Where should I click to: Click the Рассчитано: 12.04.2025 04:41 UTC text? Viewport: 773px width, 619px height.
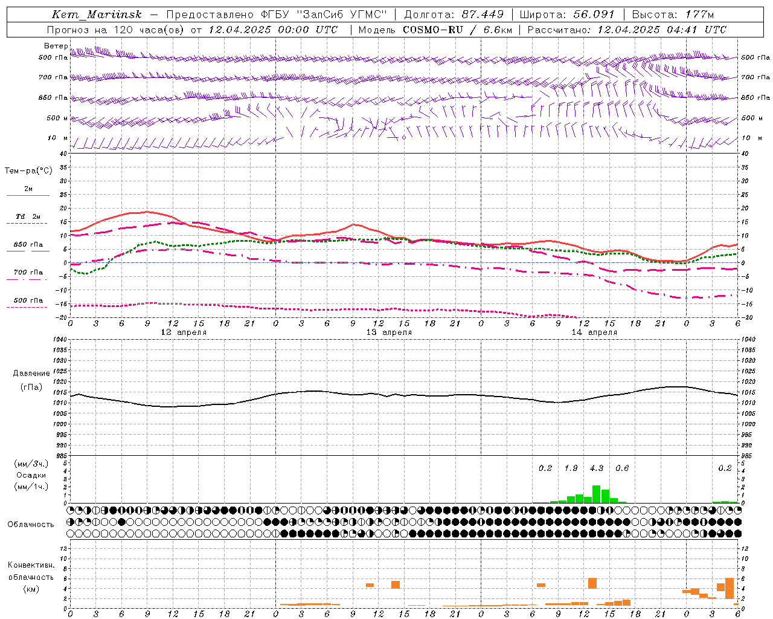(x=627, y=30)
